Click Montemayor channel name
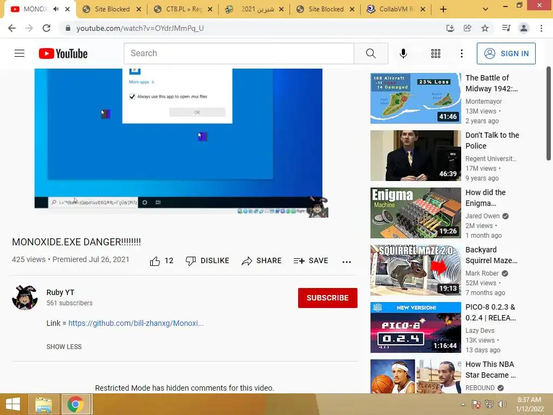This screenshot has width=553, height=415. point(483,101)
